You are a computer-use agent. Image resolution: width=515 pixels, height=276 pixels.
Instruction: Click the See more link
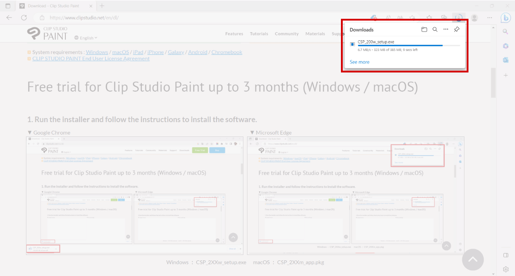point(359,62)
